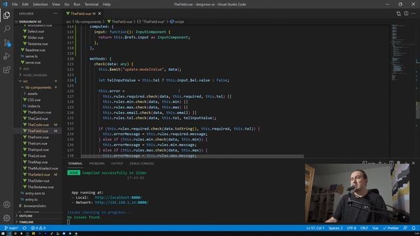Switch to the PROBLEMS panel tab
This screenshot has width=420, height=236.
[96, 163]
